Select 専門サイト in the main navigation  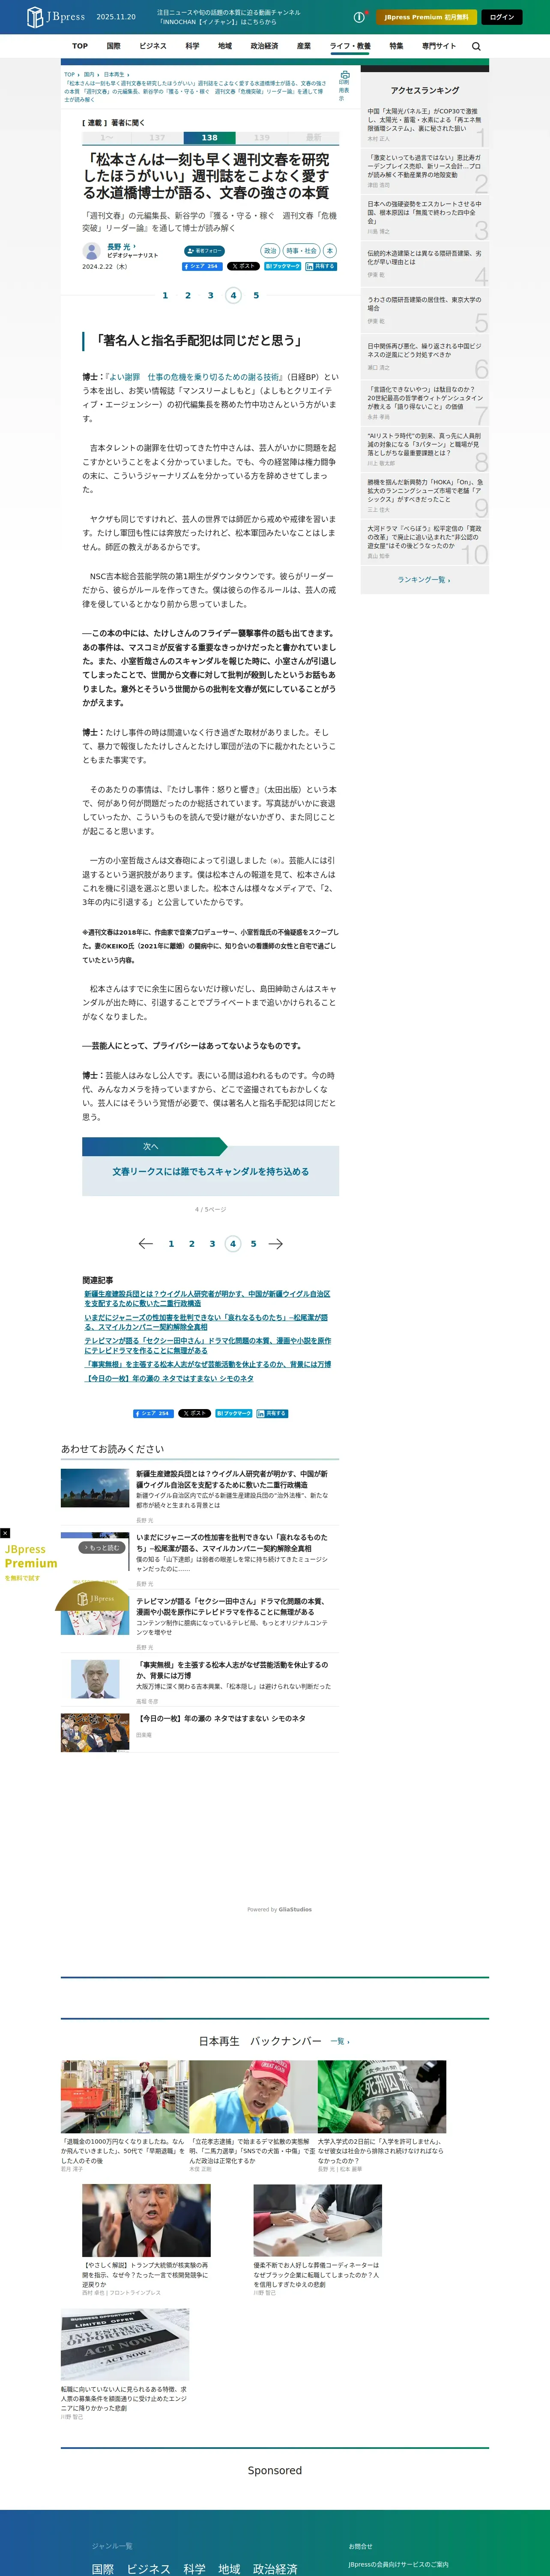point(438,46)
